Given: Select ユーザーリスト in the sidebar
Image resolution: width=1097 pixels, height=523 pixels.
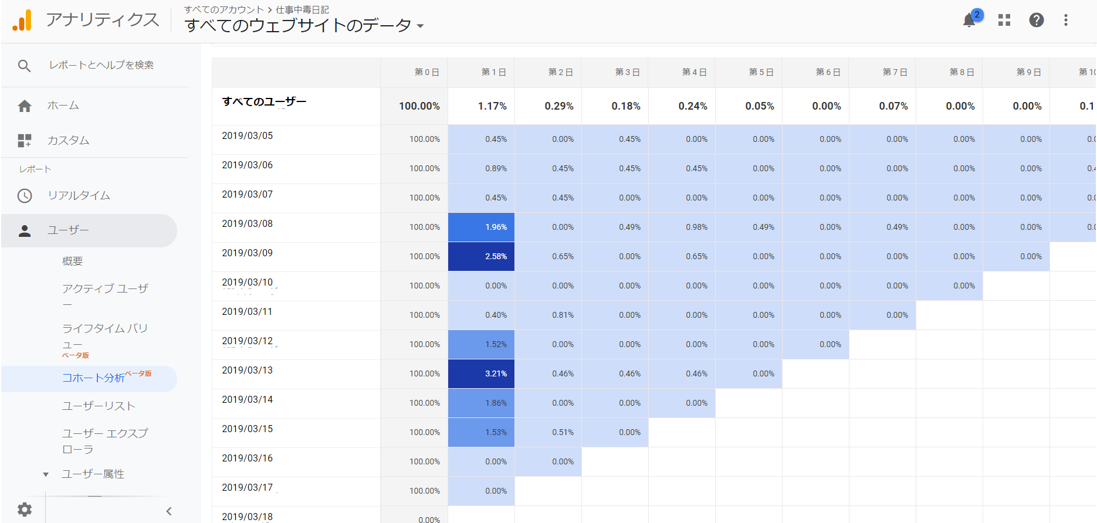Looking at the screenshot, I should click(99, 406).
